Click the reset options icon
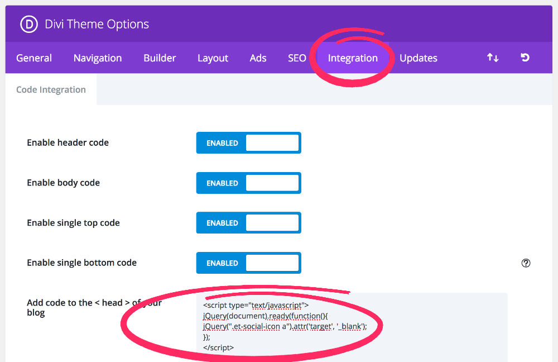 [x=525, y=58]
